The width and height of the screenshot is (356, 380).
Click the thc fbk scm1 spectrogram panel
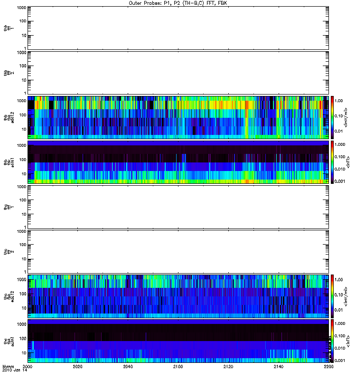click(178, 341)
